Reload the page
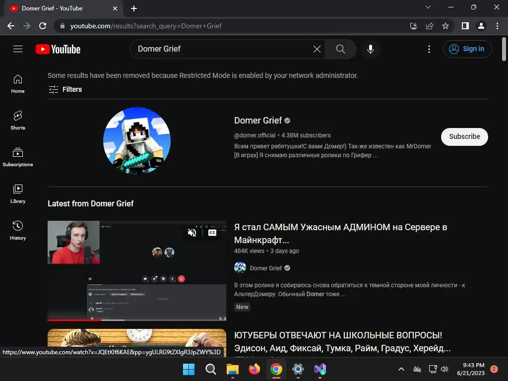Screen dimensions: 508x381 coord(43,26)
